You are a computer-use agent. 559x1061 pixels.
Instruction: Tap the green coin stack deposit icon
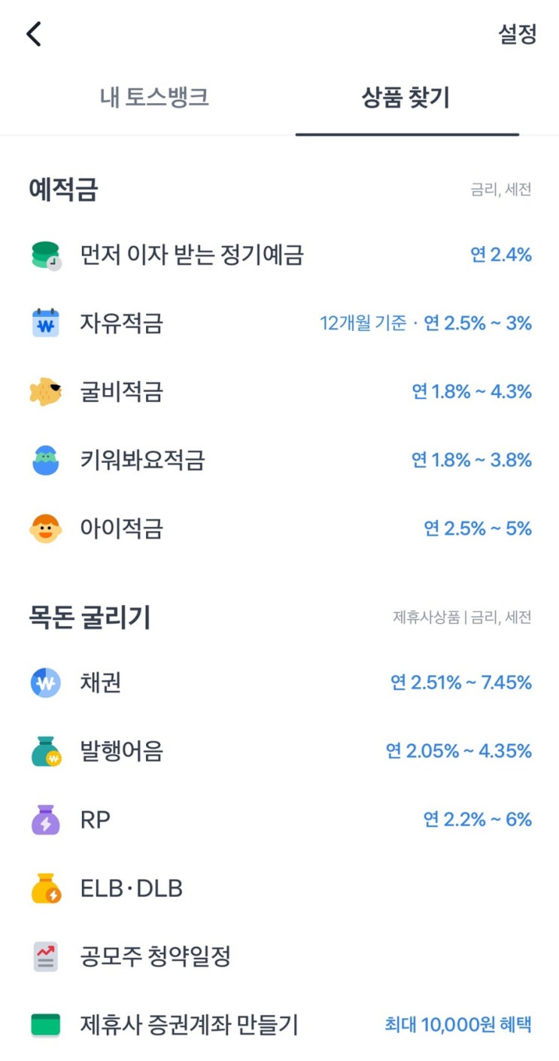[46, 256]
